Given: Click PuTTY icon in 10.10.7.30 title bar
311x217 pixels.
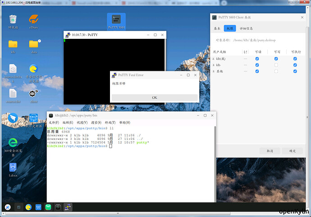Looking at the screenshot, I should tap(68, 35).
